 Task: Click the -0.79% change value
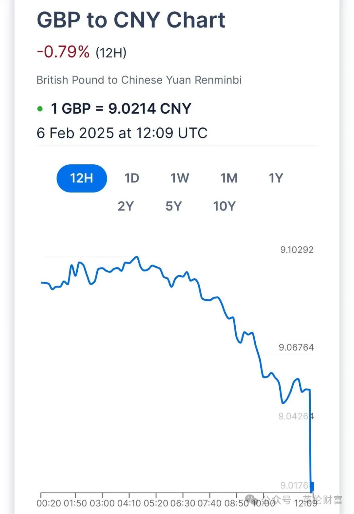[x=63, y=52]
